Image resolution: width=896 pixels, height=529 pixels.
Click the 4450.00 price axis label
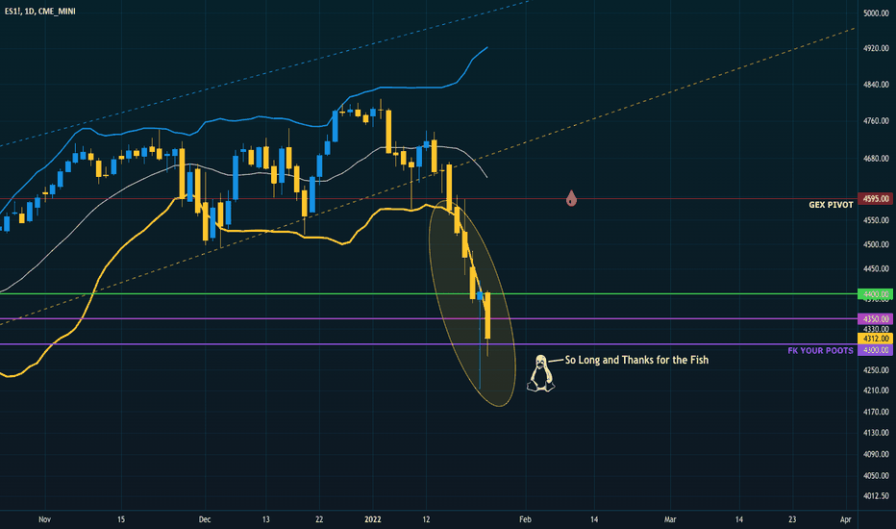pos(876,268)
